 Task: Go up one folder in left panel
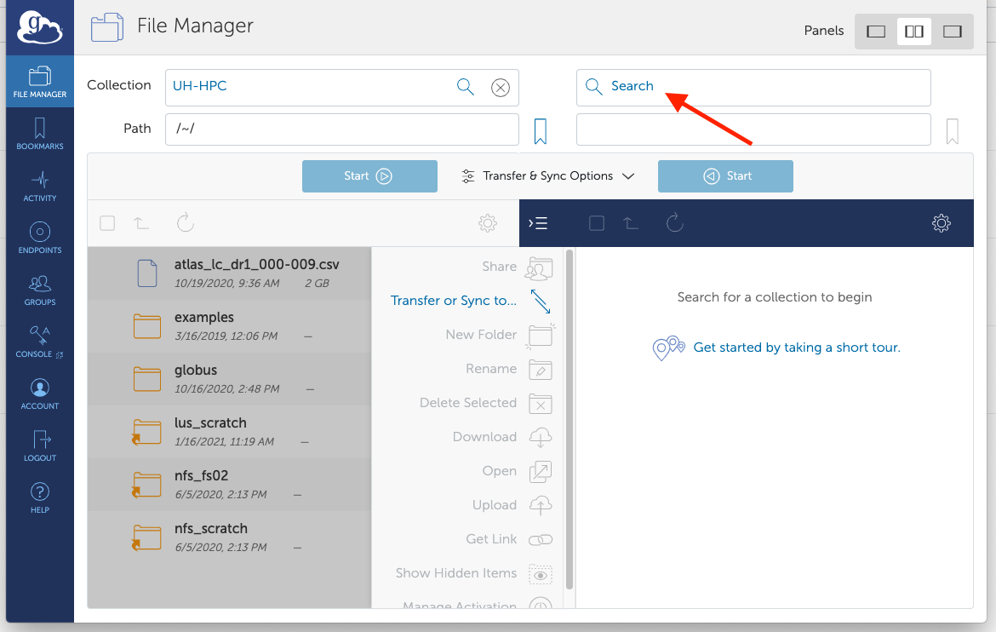[x=141, y=223]
